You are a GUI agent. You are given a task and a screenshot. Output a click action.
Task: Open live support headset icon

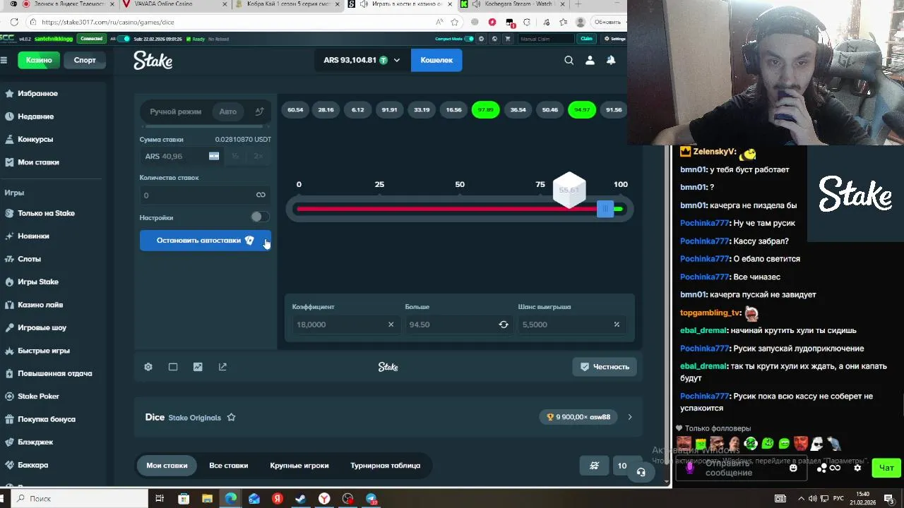[x=641, y=472]
